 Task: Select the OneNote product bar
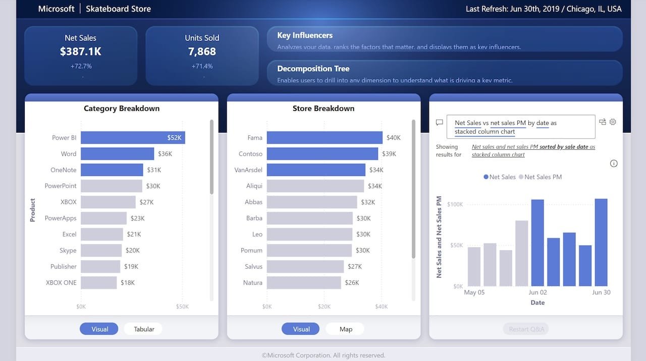pos(112,170)
